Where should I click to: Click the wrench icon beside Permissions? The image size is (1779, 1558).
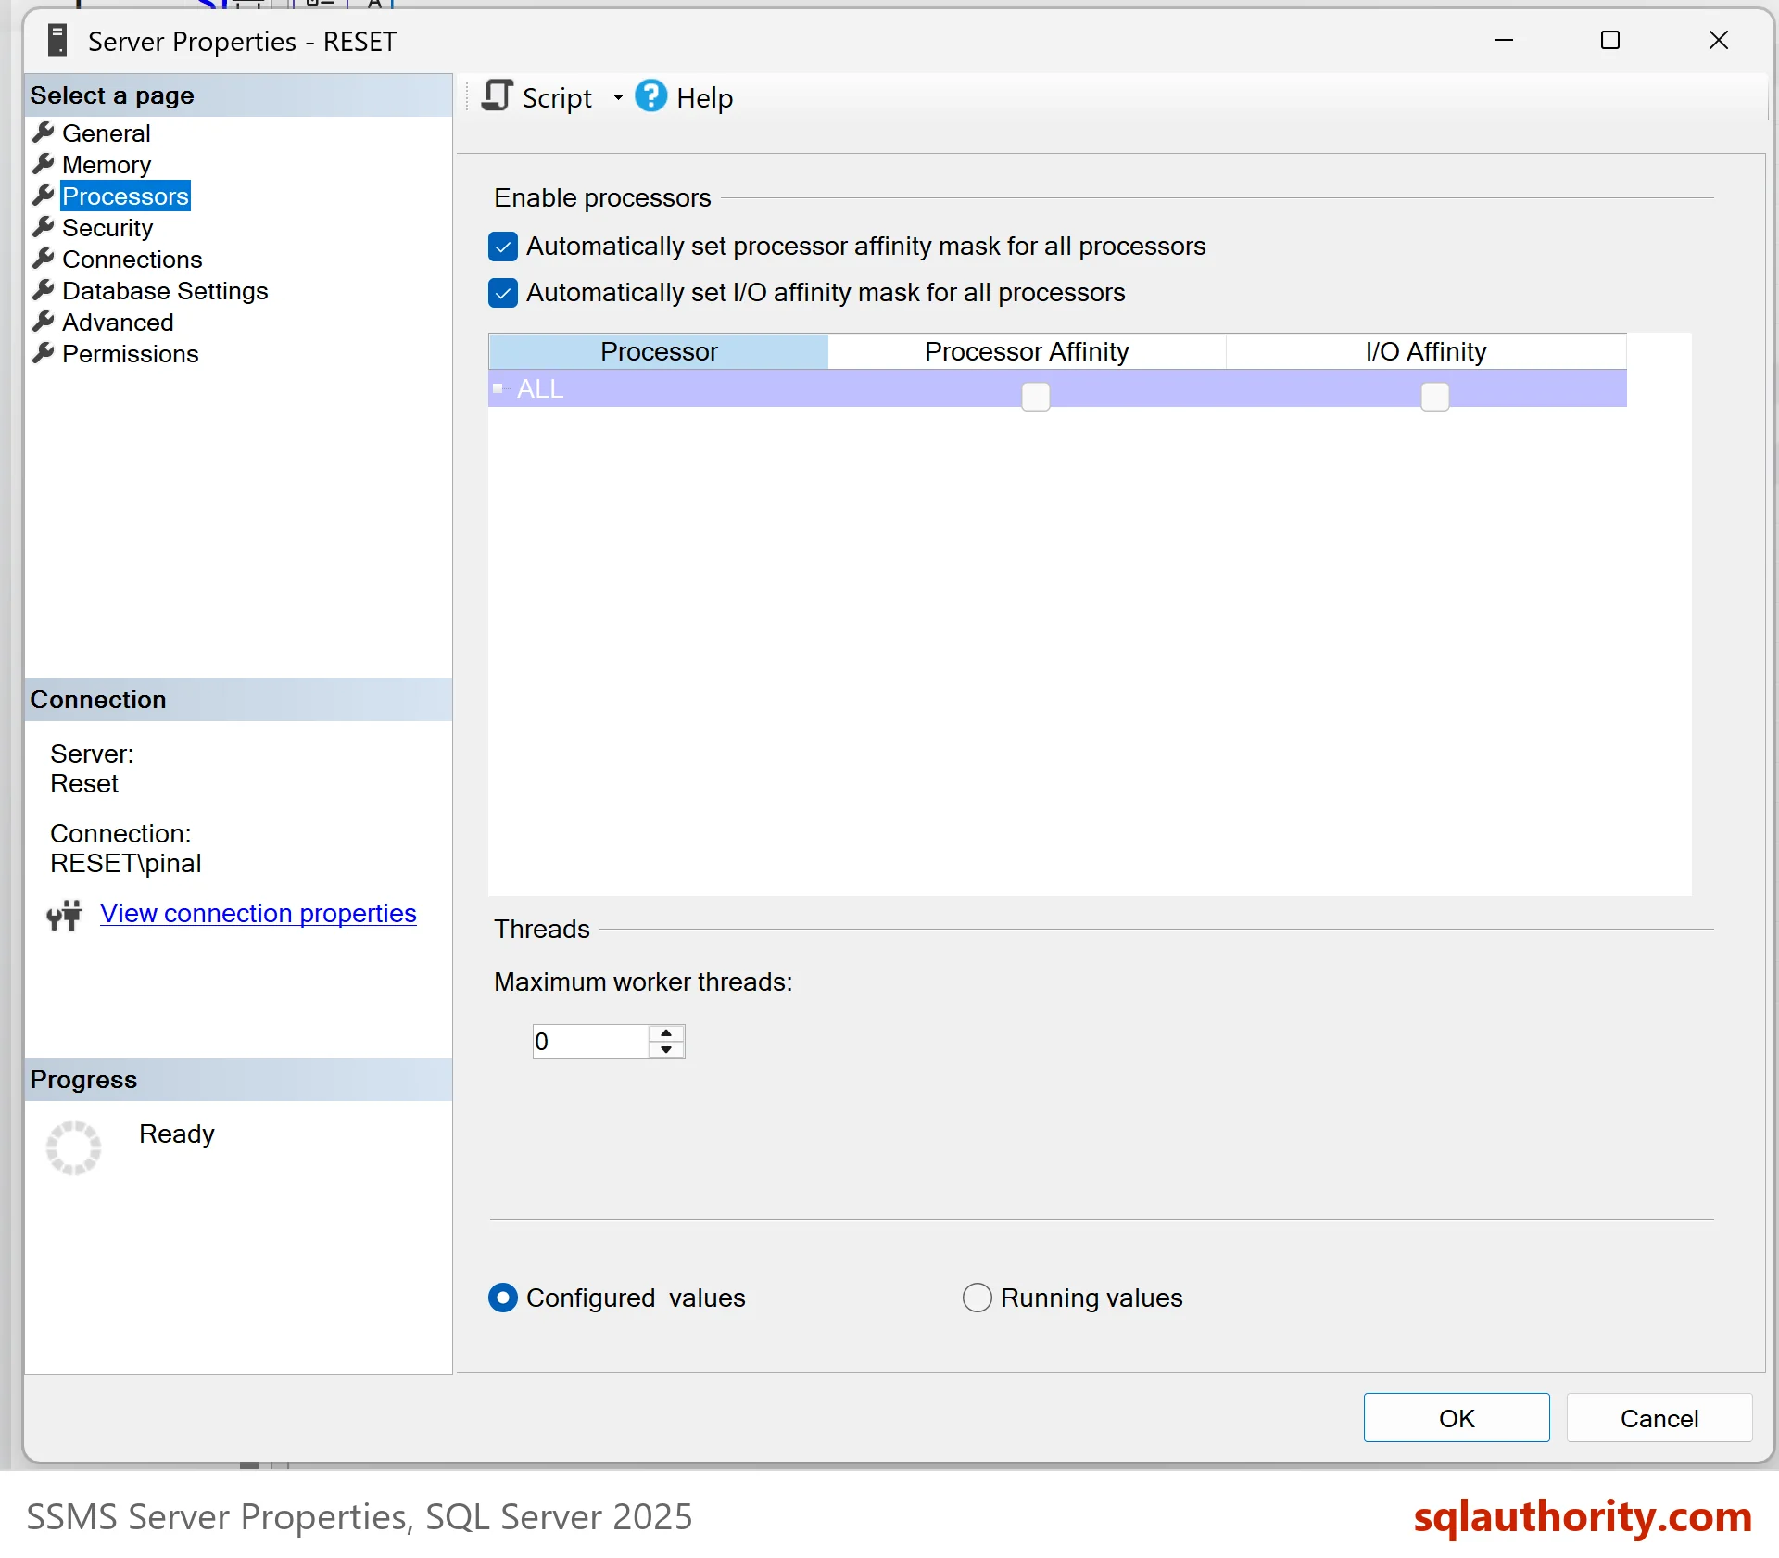pos(44,353)
